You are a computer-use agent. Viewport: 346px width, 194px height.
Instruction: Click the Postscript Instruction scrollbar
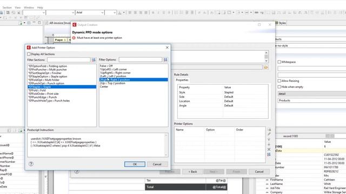(166, 145)
